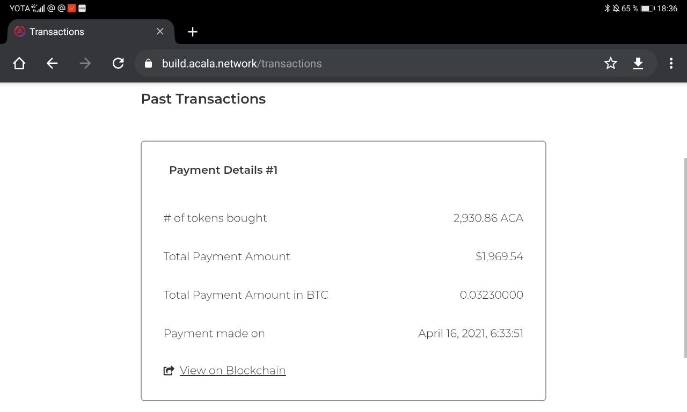Bookmark page with the star icon
Screen dimensions: 687x412
610,63
